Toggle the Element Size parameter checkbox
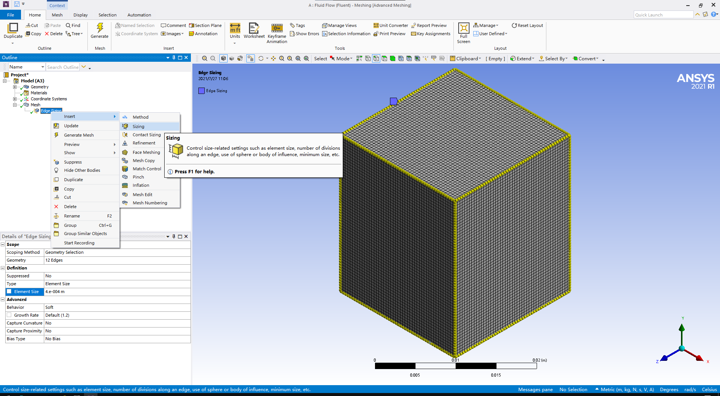 click(9, 292)
